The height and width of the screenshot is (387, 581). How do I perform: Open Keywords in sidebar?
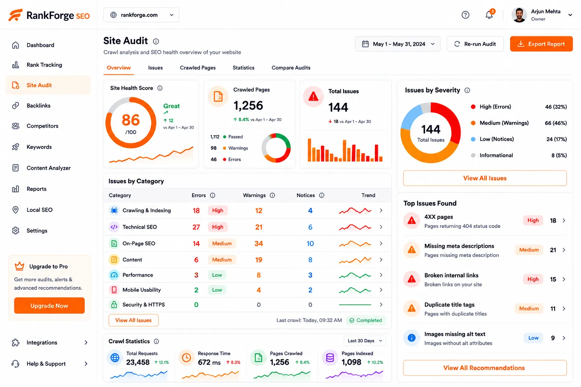[x=48, y=147]
